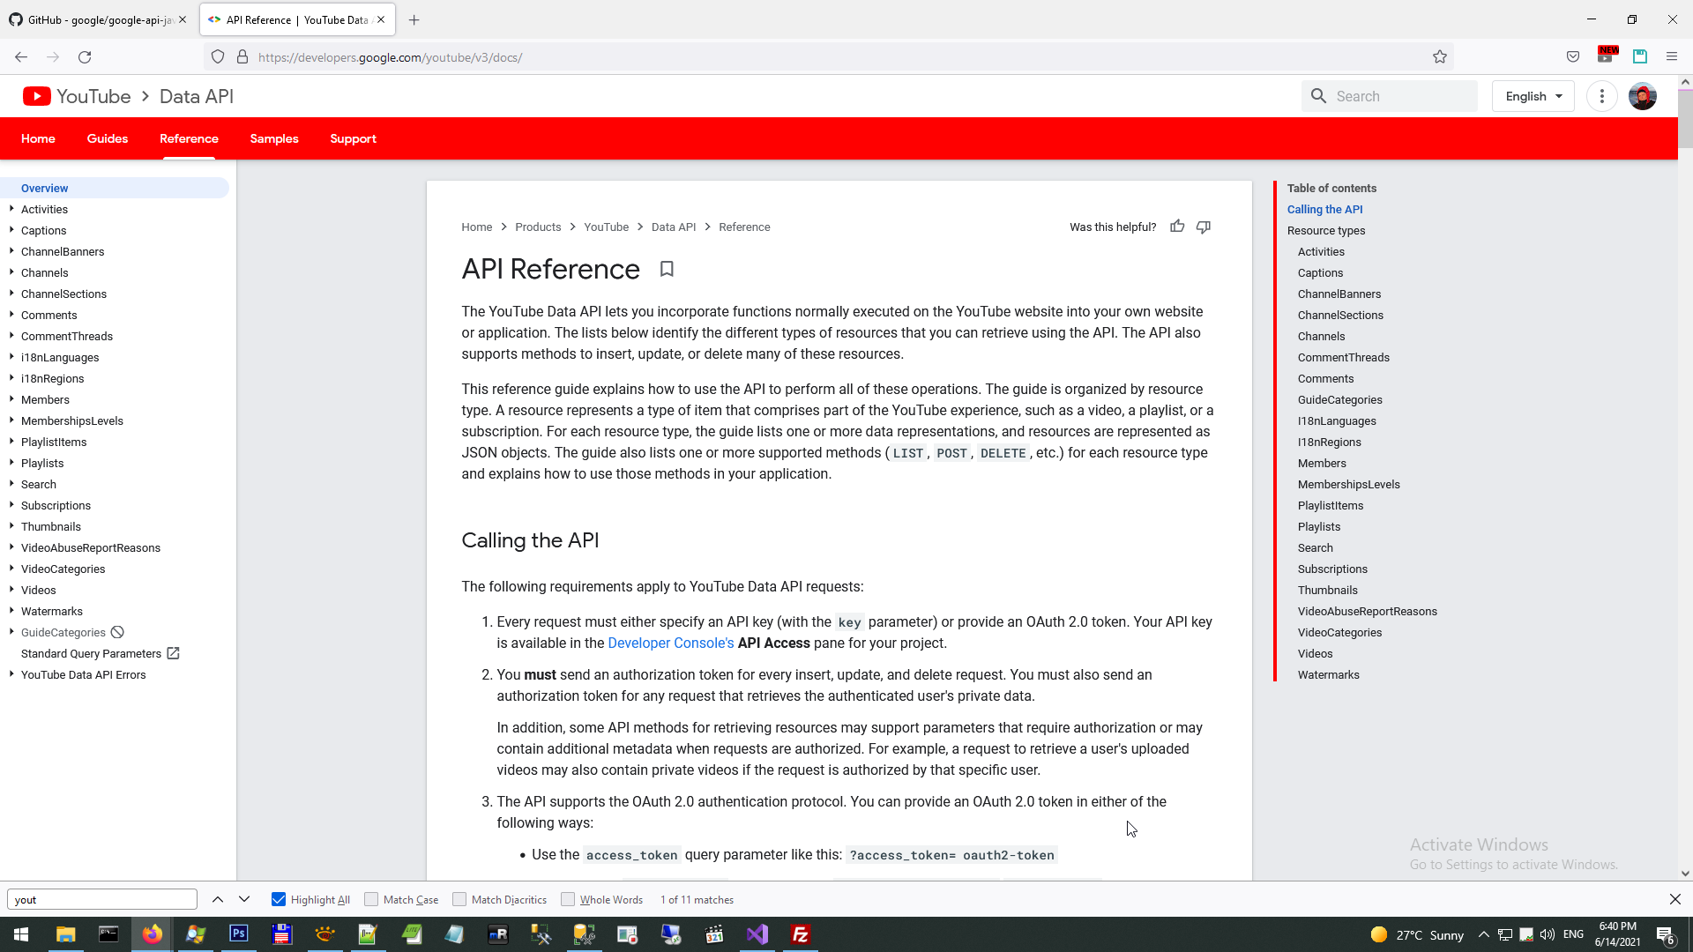Click the find bar text field
Image resolution: width=1693 pixels, height=952 pixels.
pos(102,899)
